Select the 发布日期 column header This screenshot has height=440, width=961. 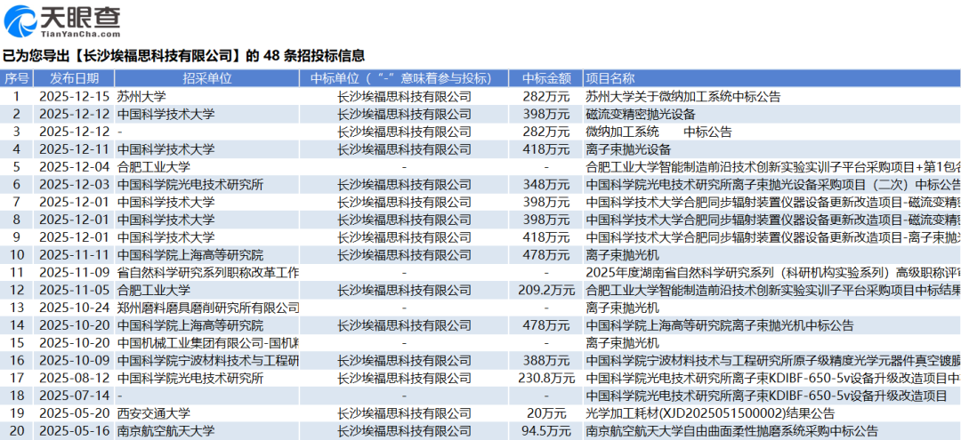click(75, 78)
